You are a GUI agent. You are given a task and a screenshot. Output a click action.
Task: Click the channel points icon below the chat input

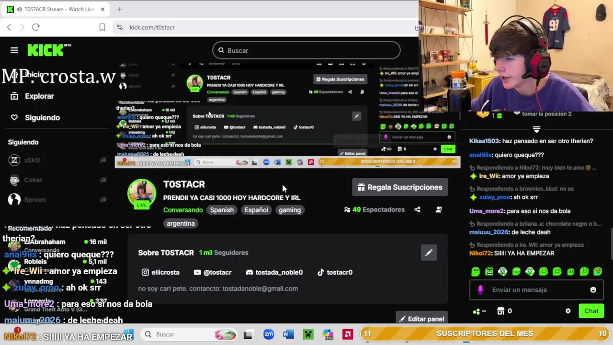click(x=476, y=311)
